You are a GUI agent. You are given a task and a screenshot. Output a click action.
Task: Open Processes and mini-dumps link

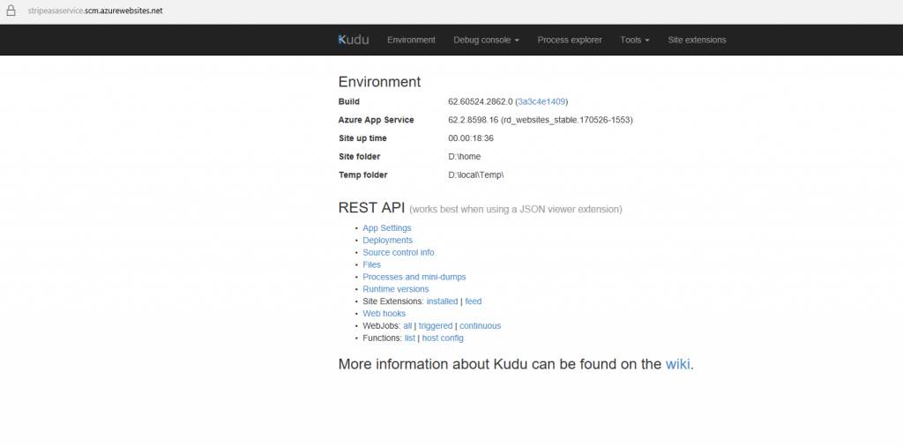(414, 277)
